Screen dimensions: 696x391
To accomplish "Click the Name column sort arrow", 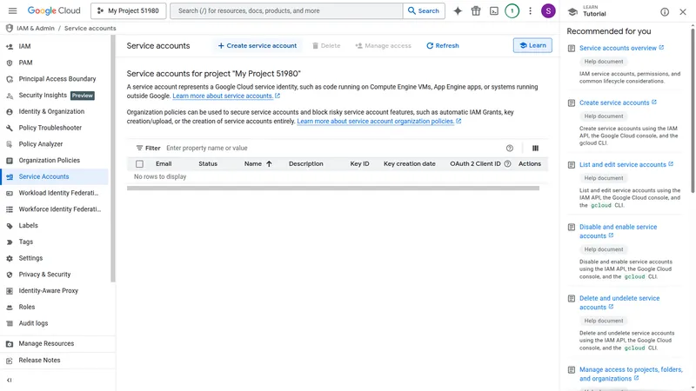I will (x=269, y=163).
